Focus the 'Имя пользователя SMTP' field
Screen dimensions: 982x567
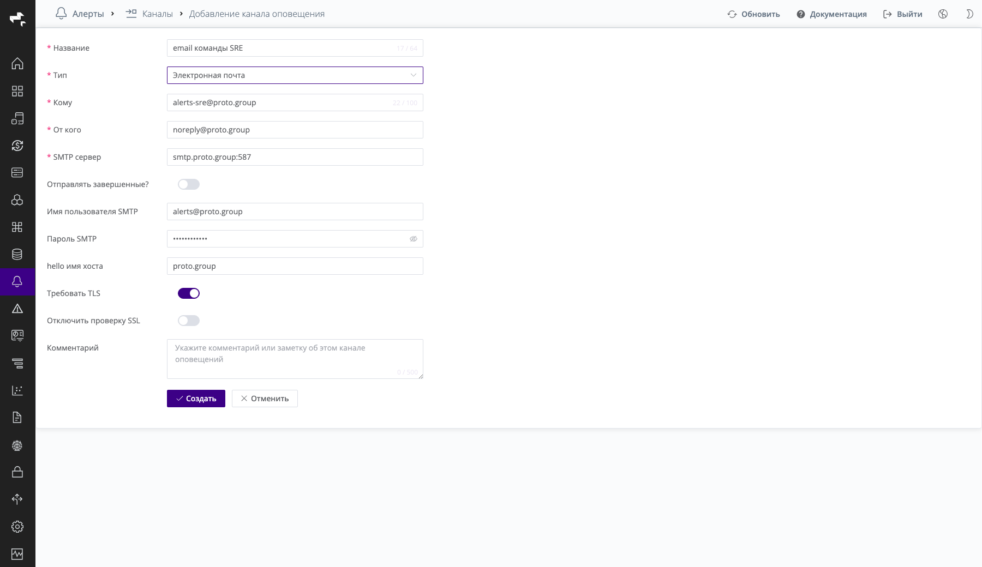point(295,212)
